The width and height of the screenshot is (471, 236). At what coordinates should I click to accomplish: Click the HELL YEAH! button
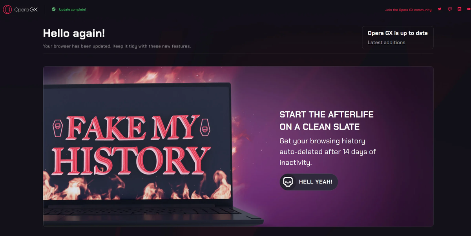click(x=309, y=182)
